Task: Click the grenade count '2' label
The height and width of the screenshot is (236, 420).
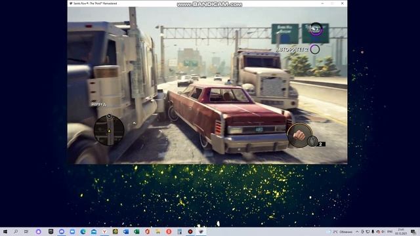Action: (x=321, y=144)
